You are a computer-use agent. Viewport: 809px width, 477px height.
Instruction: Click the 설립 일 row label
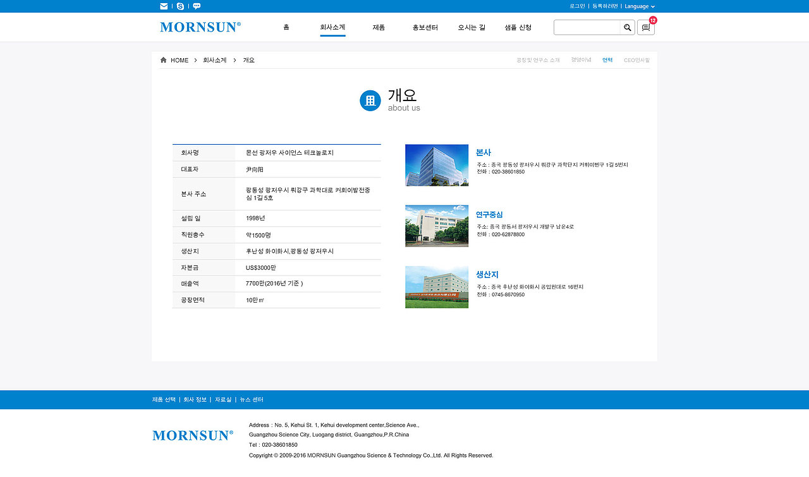pyautogui.click(x=191, y=219)
